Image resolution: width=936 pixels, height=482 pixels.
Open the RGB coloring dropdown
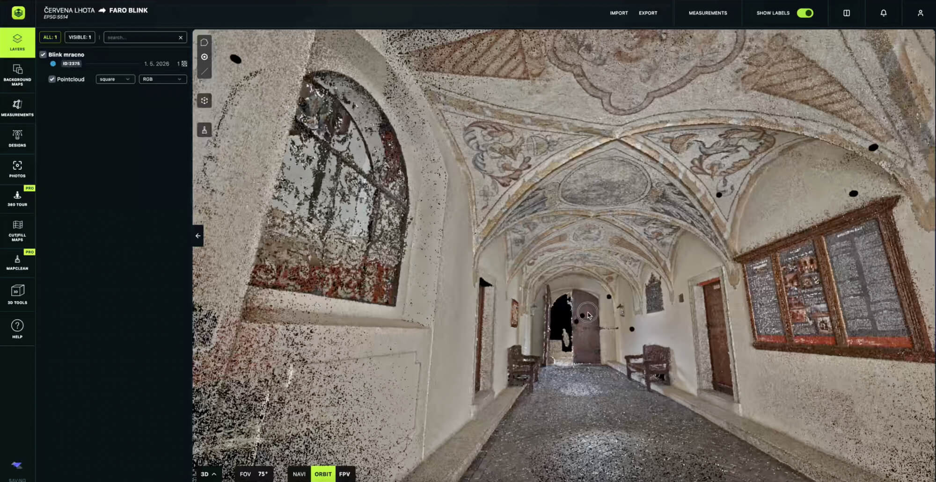coord(163,79)
